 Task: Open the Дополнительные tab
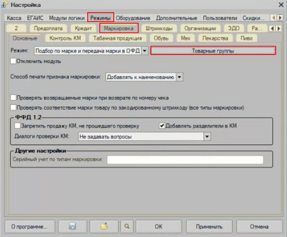coord(177,18)
